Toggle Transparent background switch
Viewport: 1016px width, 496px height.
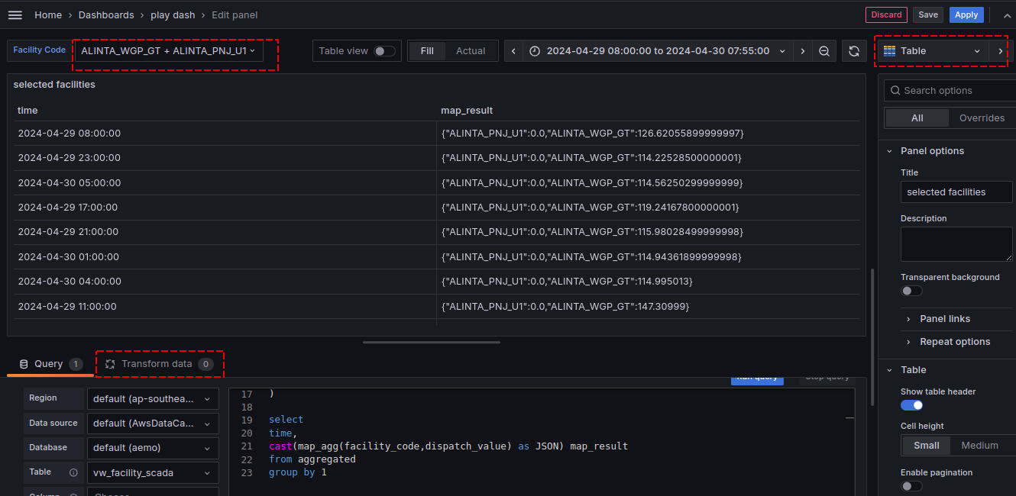point(911,291)
